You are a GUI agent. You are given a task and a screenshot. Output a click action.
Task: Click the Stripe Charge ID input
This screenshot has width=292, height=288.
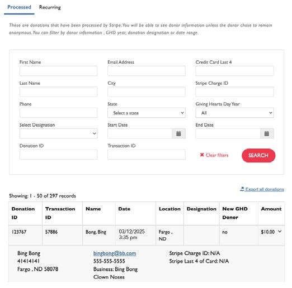click(234, 92)
